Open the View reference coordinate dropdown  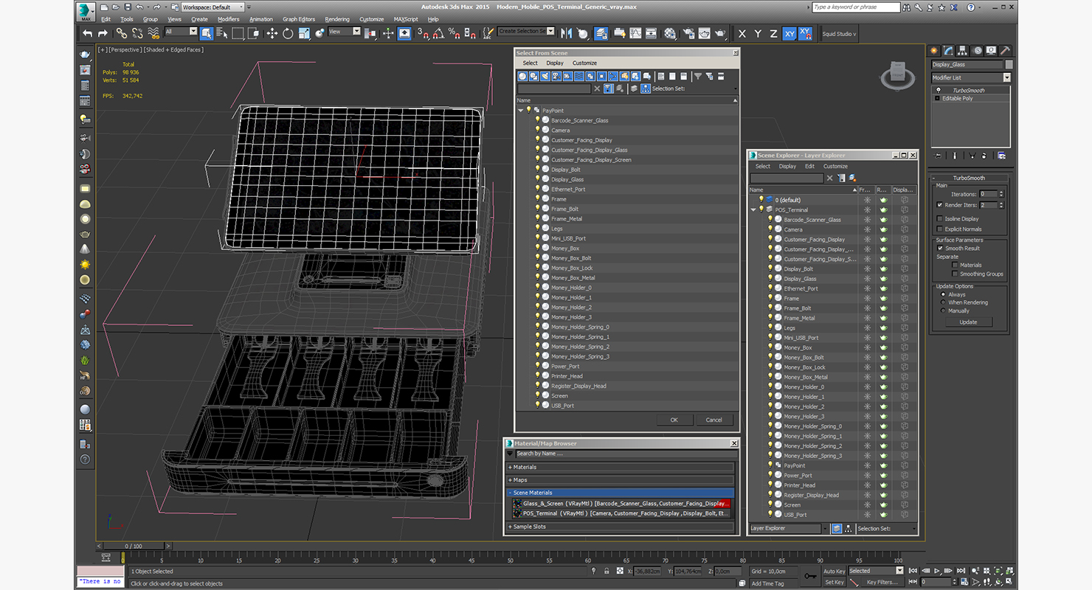coord(345,32)
